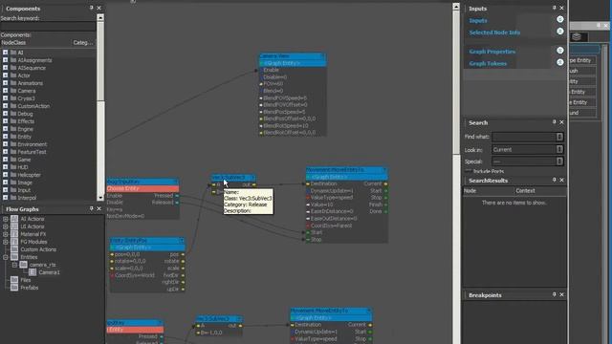The image size is (612, 344).
Task: Close the Breakpoints panel
Action: 561,294
